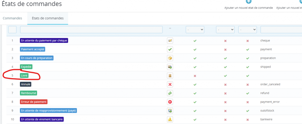The width and height of the screenshot is (302, 124).
Task: Click Ajouter un nouvel état de commande
Action: [249, 8]
